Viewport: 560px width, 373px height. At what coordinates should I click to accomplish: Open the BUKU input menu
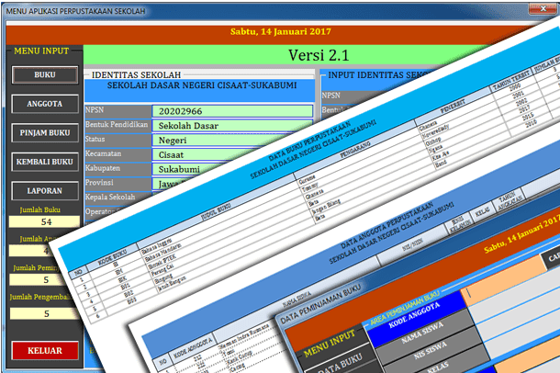tap(45, 75)
